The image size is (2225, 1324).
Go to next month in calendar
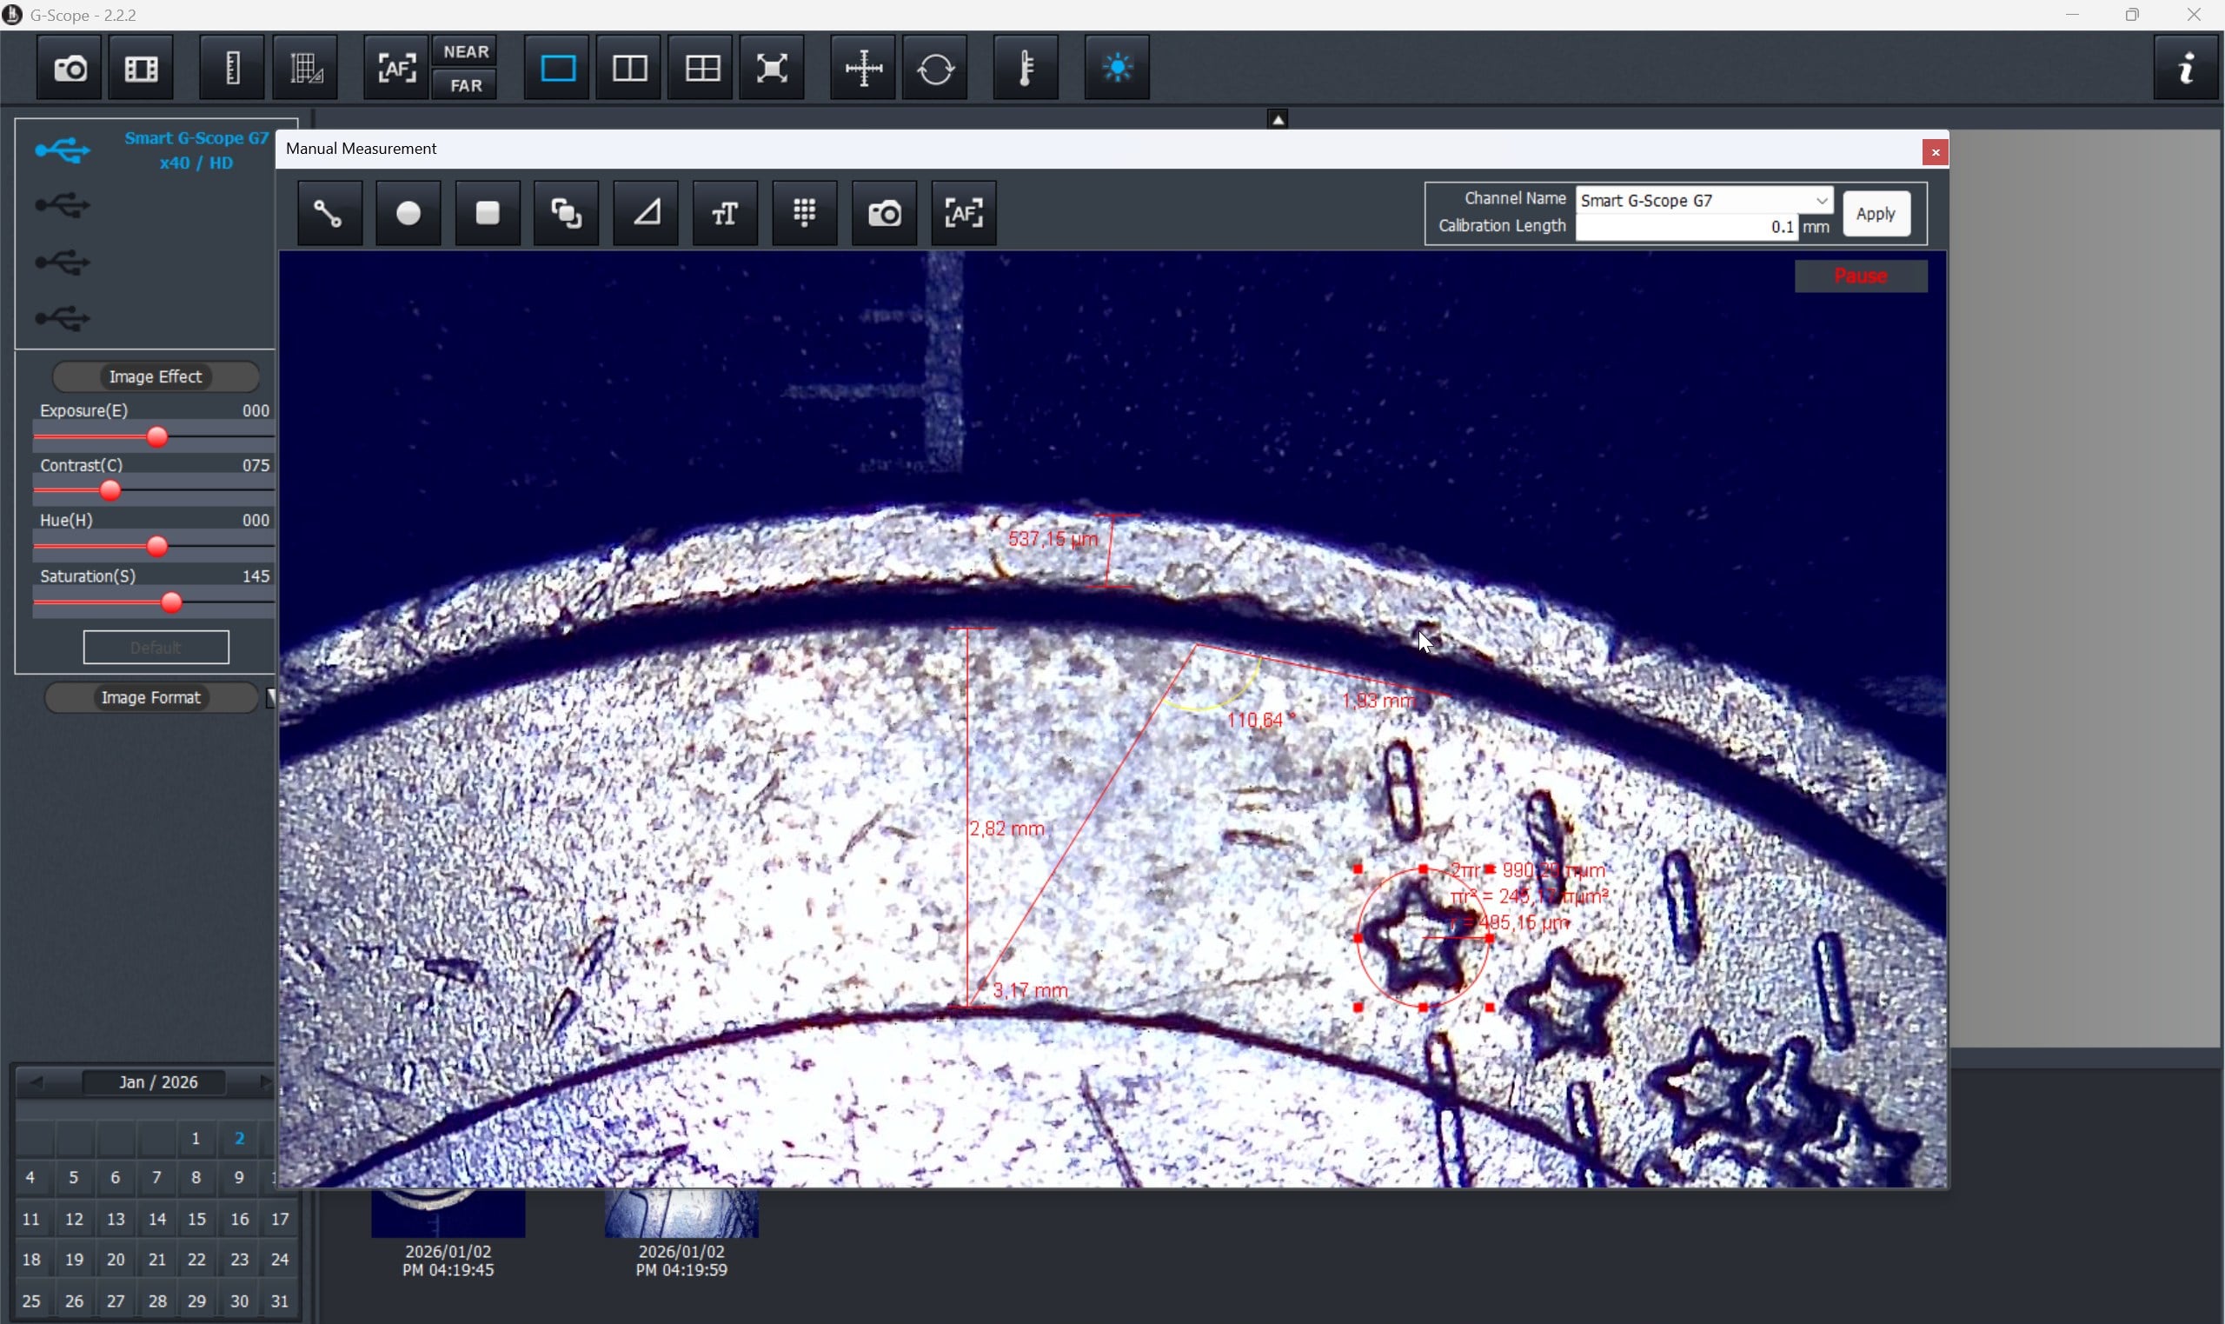(x=264, y=1082)
